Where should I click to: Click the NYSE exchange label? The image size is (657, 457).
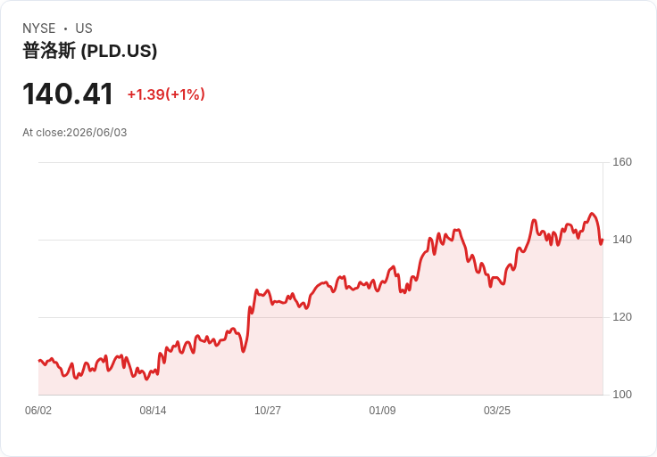tap(38, 29)
